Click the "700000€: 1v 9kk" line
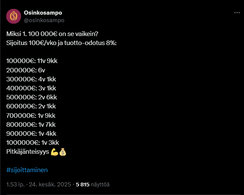The image size is (244, 195). pos(31,115)
